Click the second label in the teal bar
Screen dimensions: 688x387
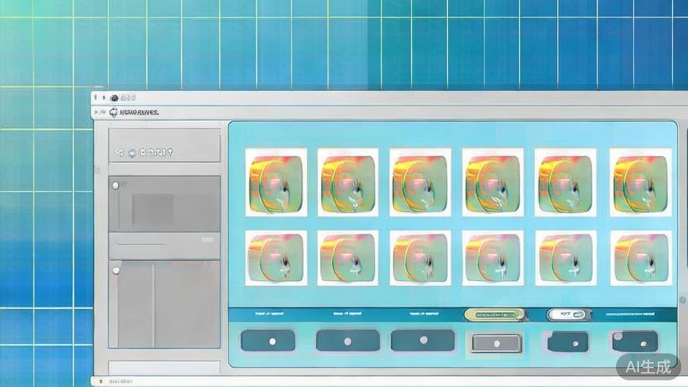pos(347,314)
